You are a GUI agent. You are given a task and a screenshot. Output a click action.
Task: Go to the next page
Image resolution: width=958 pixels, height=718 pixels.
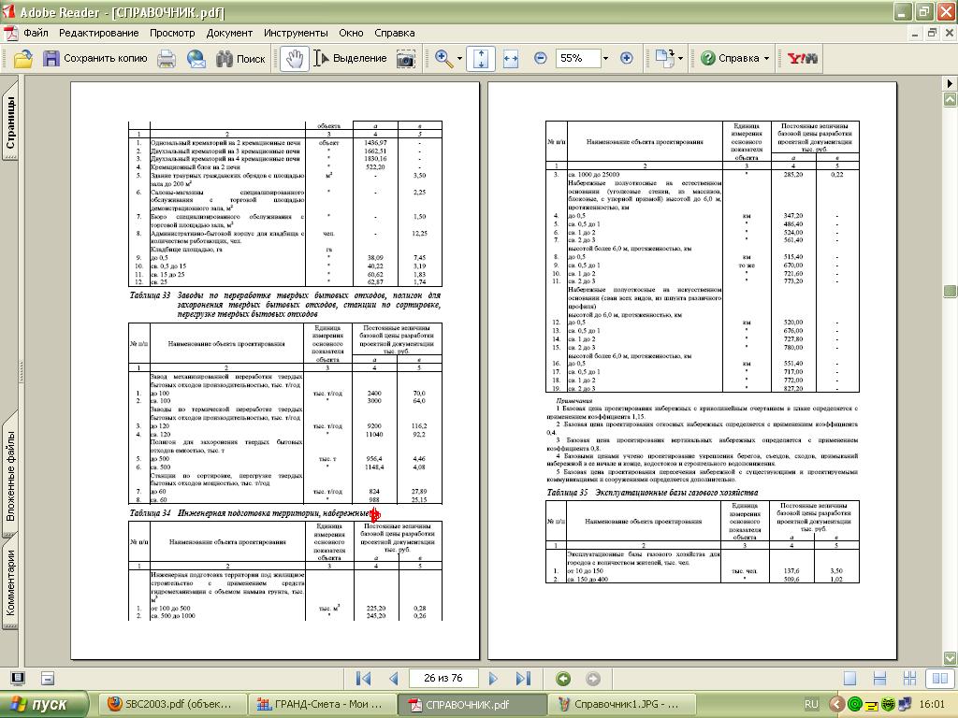493,679
